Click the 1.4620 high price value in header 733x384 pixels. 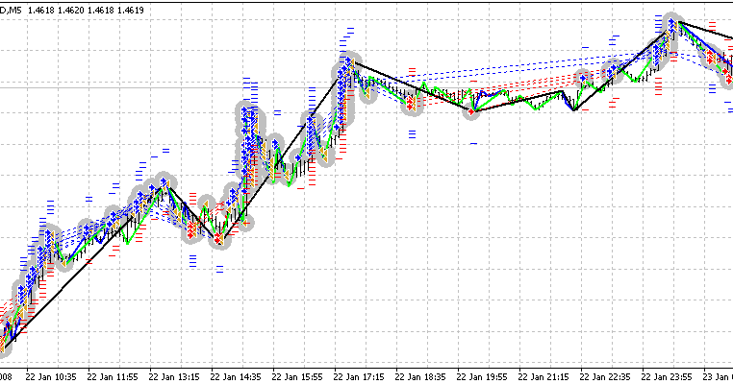(71, 10)
